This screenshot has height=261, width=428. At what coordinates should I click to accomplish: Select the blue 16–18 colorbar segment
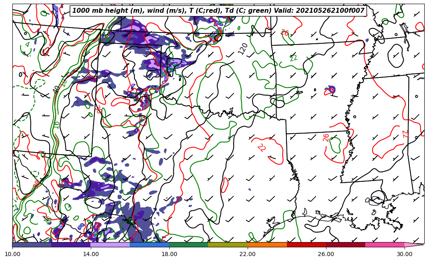[x=149, y=245]
